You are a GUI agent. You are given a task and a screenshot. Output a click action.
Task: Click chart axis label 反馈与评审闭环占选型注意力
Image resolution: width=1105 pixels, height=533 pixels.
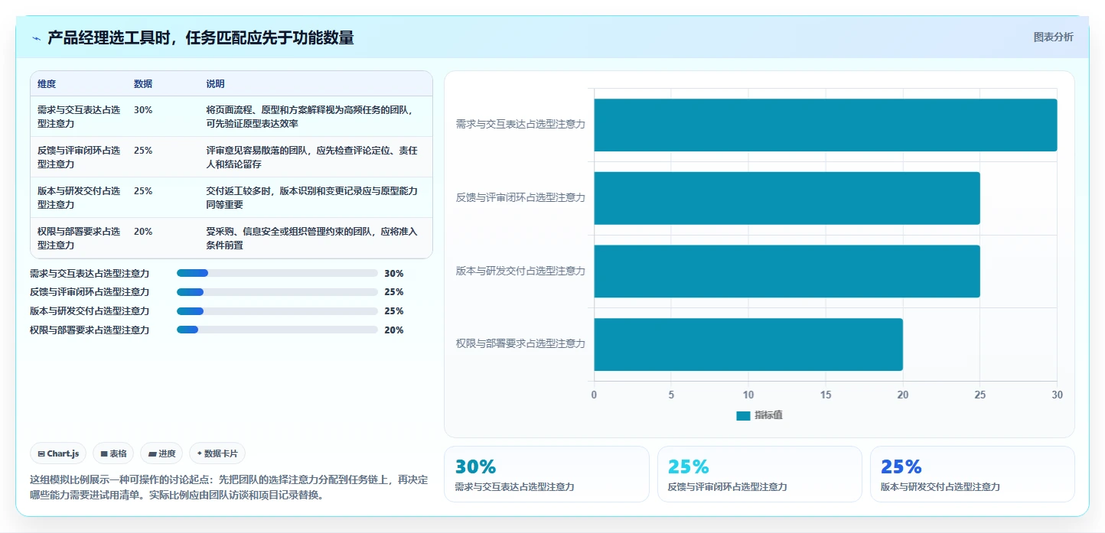click(x=520, y=197)
